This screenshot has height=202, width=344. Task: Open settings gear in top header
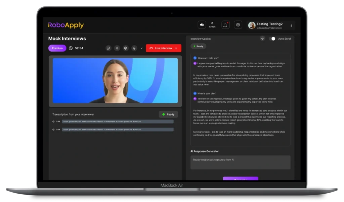238,25
